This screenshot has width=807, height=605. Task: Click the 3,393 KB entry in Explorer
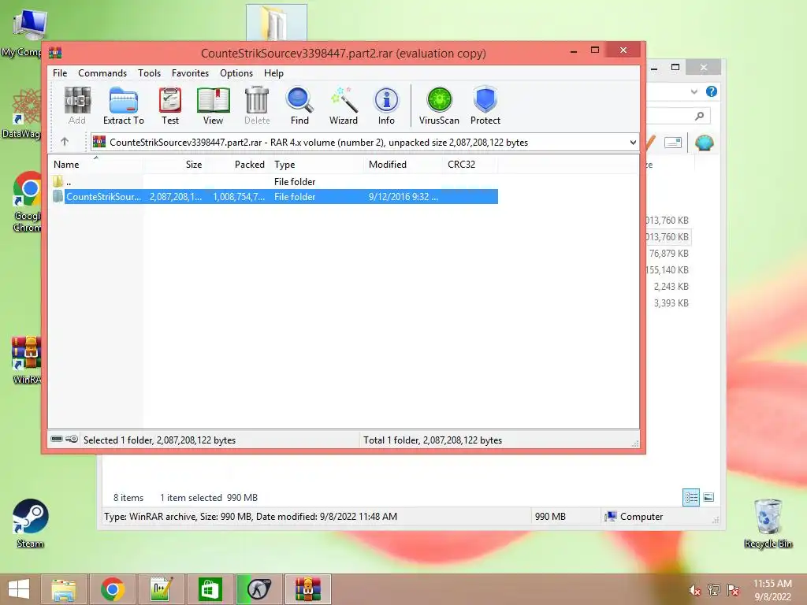[671, 302]
